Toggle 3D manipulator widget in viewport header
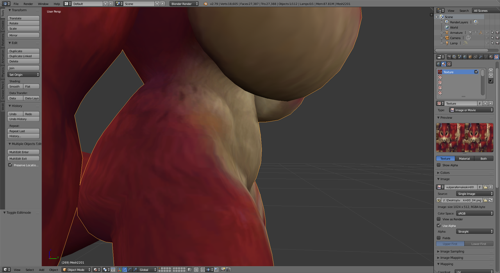The height and width of the screenshot is (273, 500). click(x=120, y=270)
